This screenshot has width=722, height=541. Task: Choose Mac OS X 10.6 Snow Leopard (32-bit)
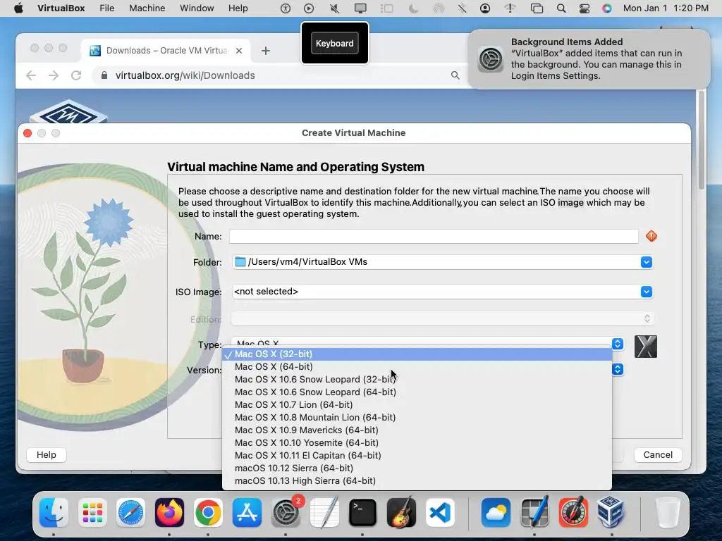click(x=417, y=380)
